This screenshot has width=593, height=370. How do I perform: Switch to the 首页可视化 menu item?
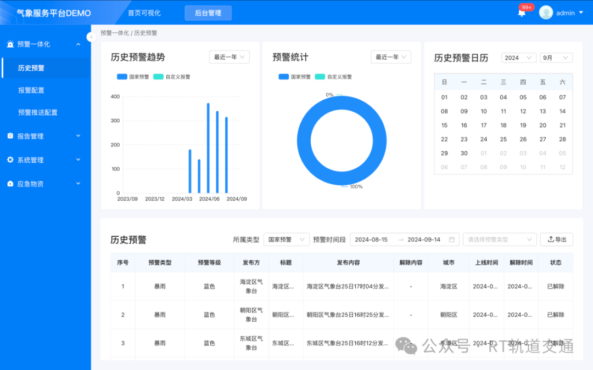[x=143, y=12]
